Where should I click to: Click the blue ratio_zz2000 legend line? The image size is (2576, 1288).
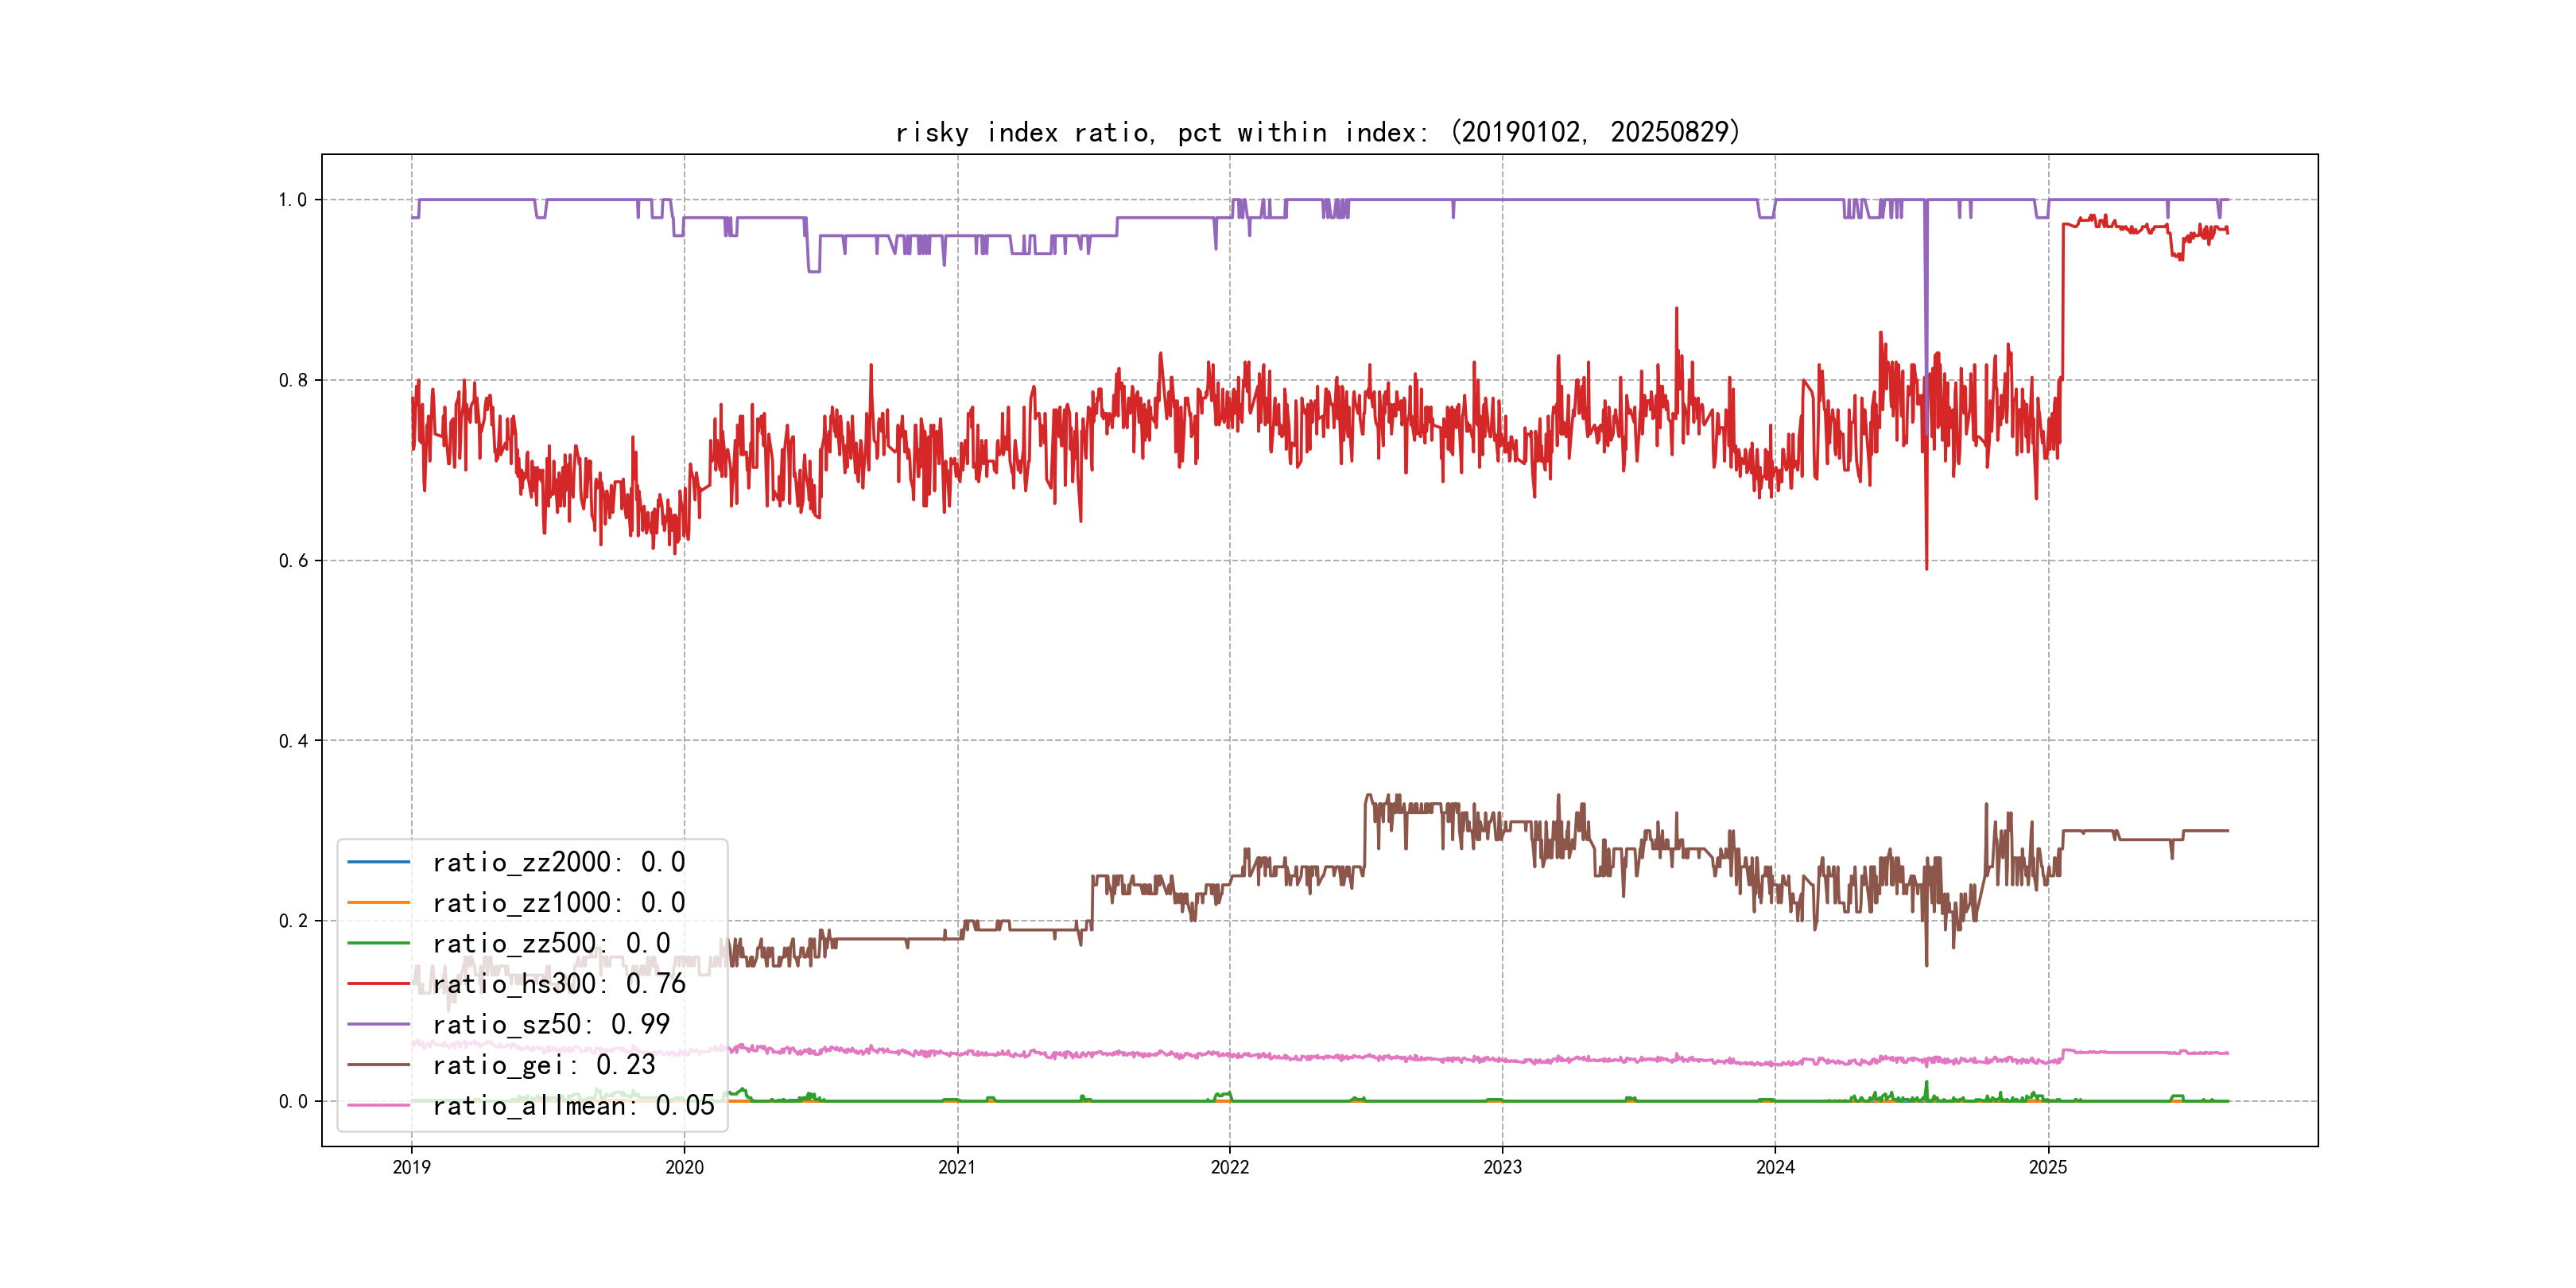(x=378, y=862)
